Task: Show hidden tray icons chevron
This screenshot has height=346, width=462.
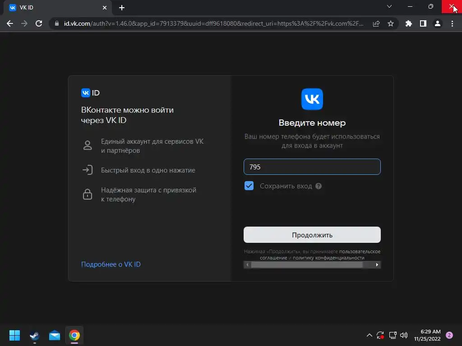Action: [369, 335]
